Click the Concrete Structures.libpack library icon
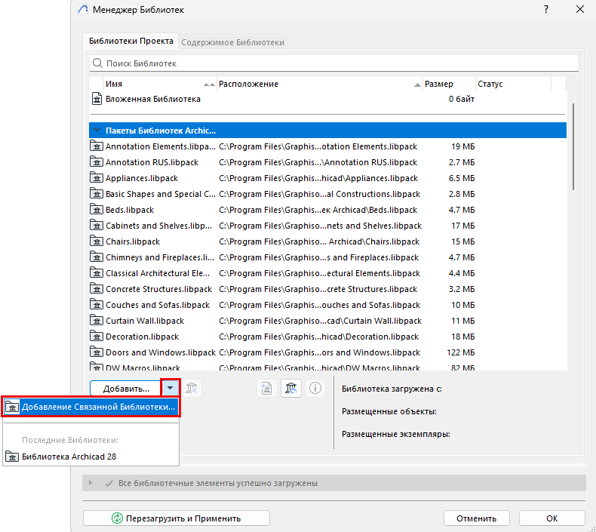The height and width of the screenshot is (532, 596). pos(97,288)
